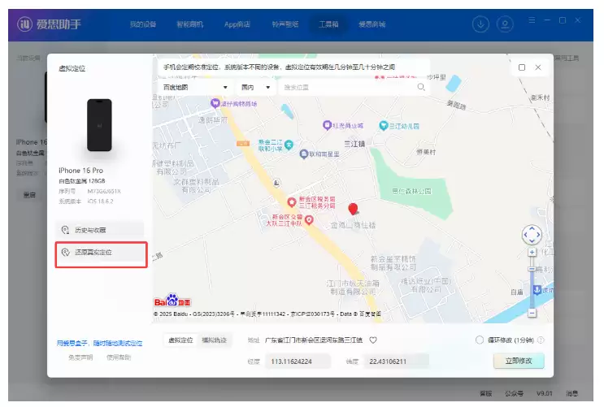Click the 新会区税务局 map marker
This screenshot has height=407, width=604.
point(292,201)
